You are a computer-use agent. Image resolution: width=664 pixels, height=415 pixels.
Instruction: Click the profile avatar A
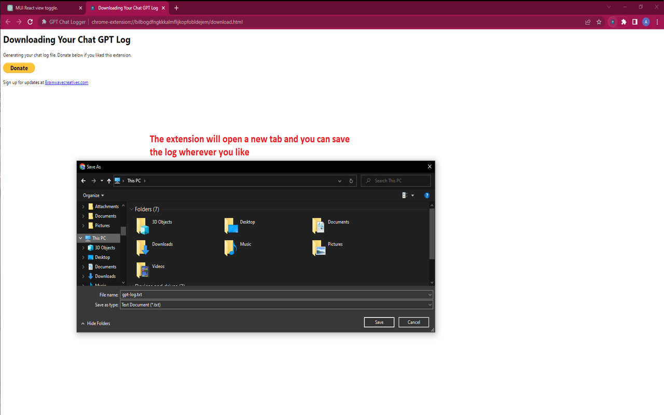point(646,22)
